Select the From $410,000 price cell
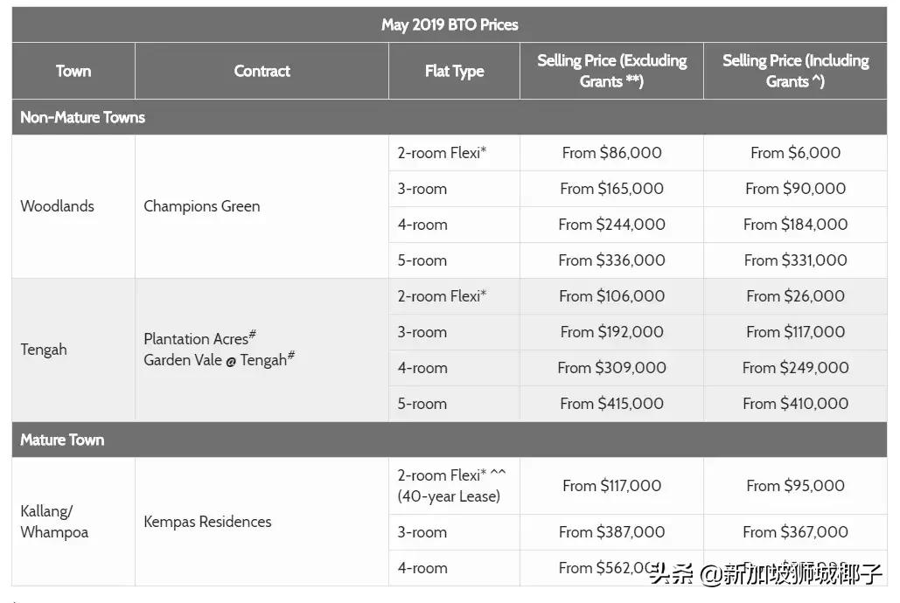 [795, 404]
